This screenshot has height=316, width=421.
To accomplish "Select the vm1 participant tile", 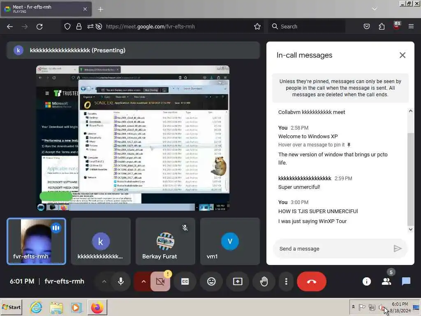I will click(230, 241).
